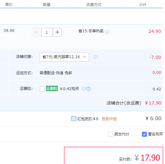This screenshot has height=164, width=165.
Task: Check the 红包抵扣¥6 checkbox
Action: tap(74, 119)
